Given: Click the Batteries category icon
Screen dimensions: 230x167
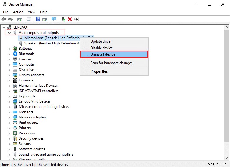Looking at the screenshot, I should click(15, 49).
